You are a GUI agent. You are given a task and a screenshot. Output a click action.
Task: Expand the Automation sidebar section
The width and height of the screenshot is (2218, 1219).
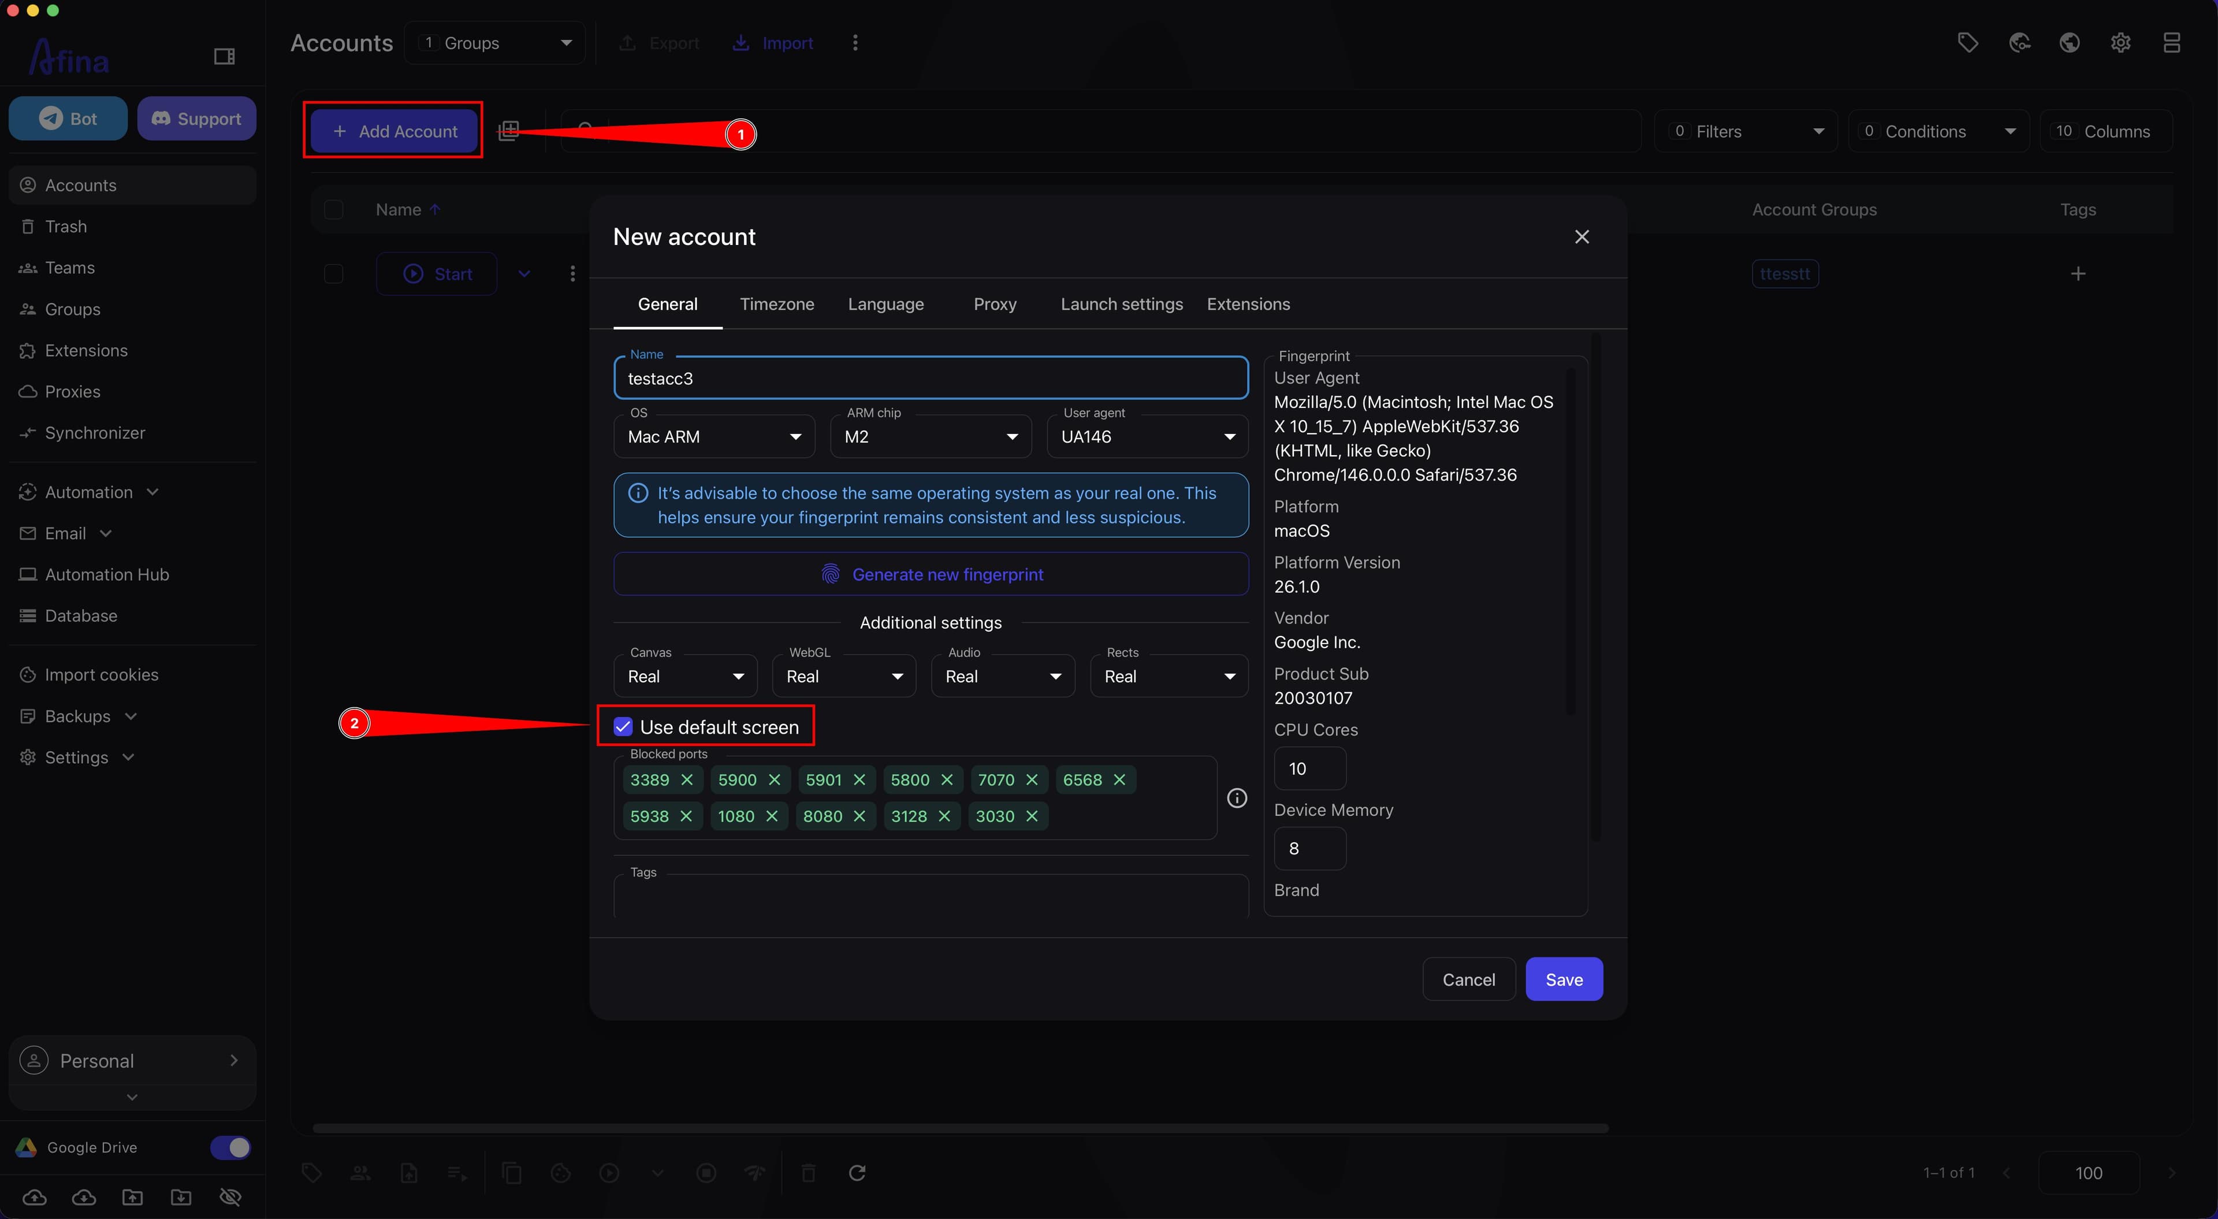point(89,492)
